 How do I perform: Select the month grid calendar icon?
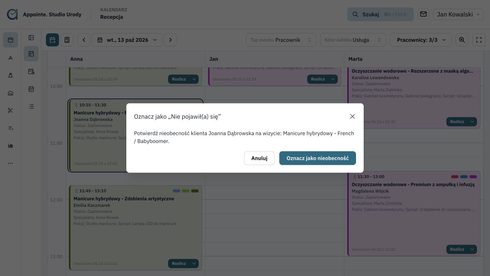point(31,89)
